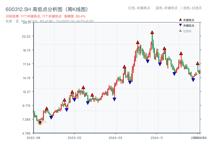Click the 4.796 y-axis label
Viewport: 222px width, 166px height.
(26, 133)
